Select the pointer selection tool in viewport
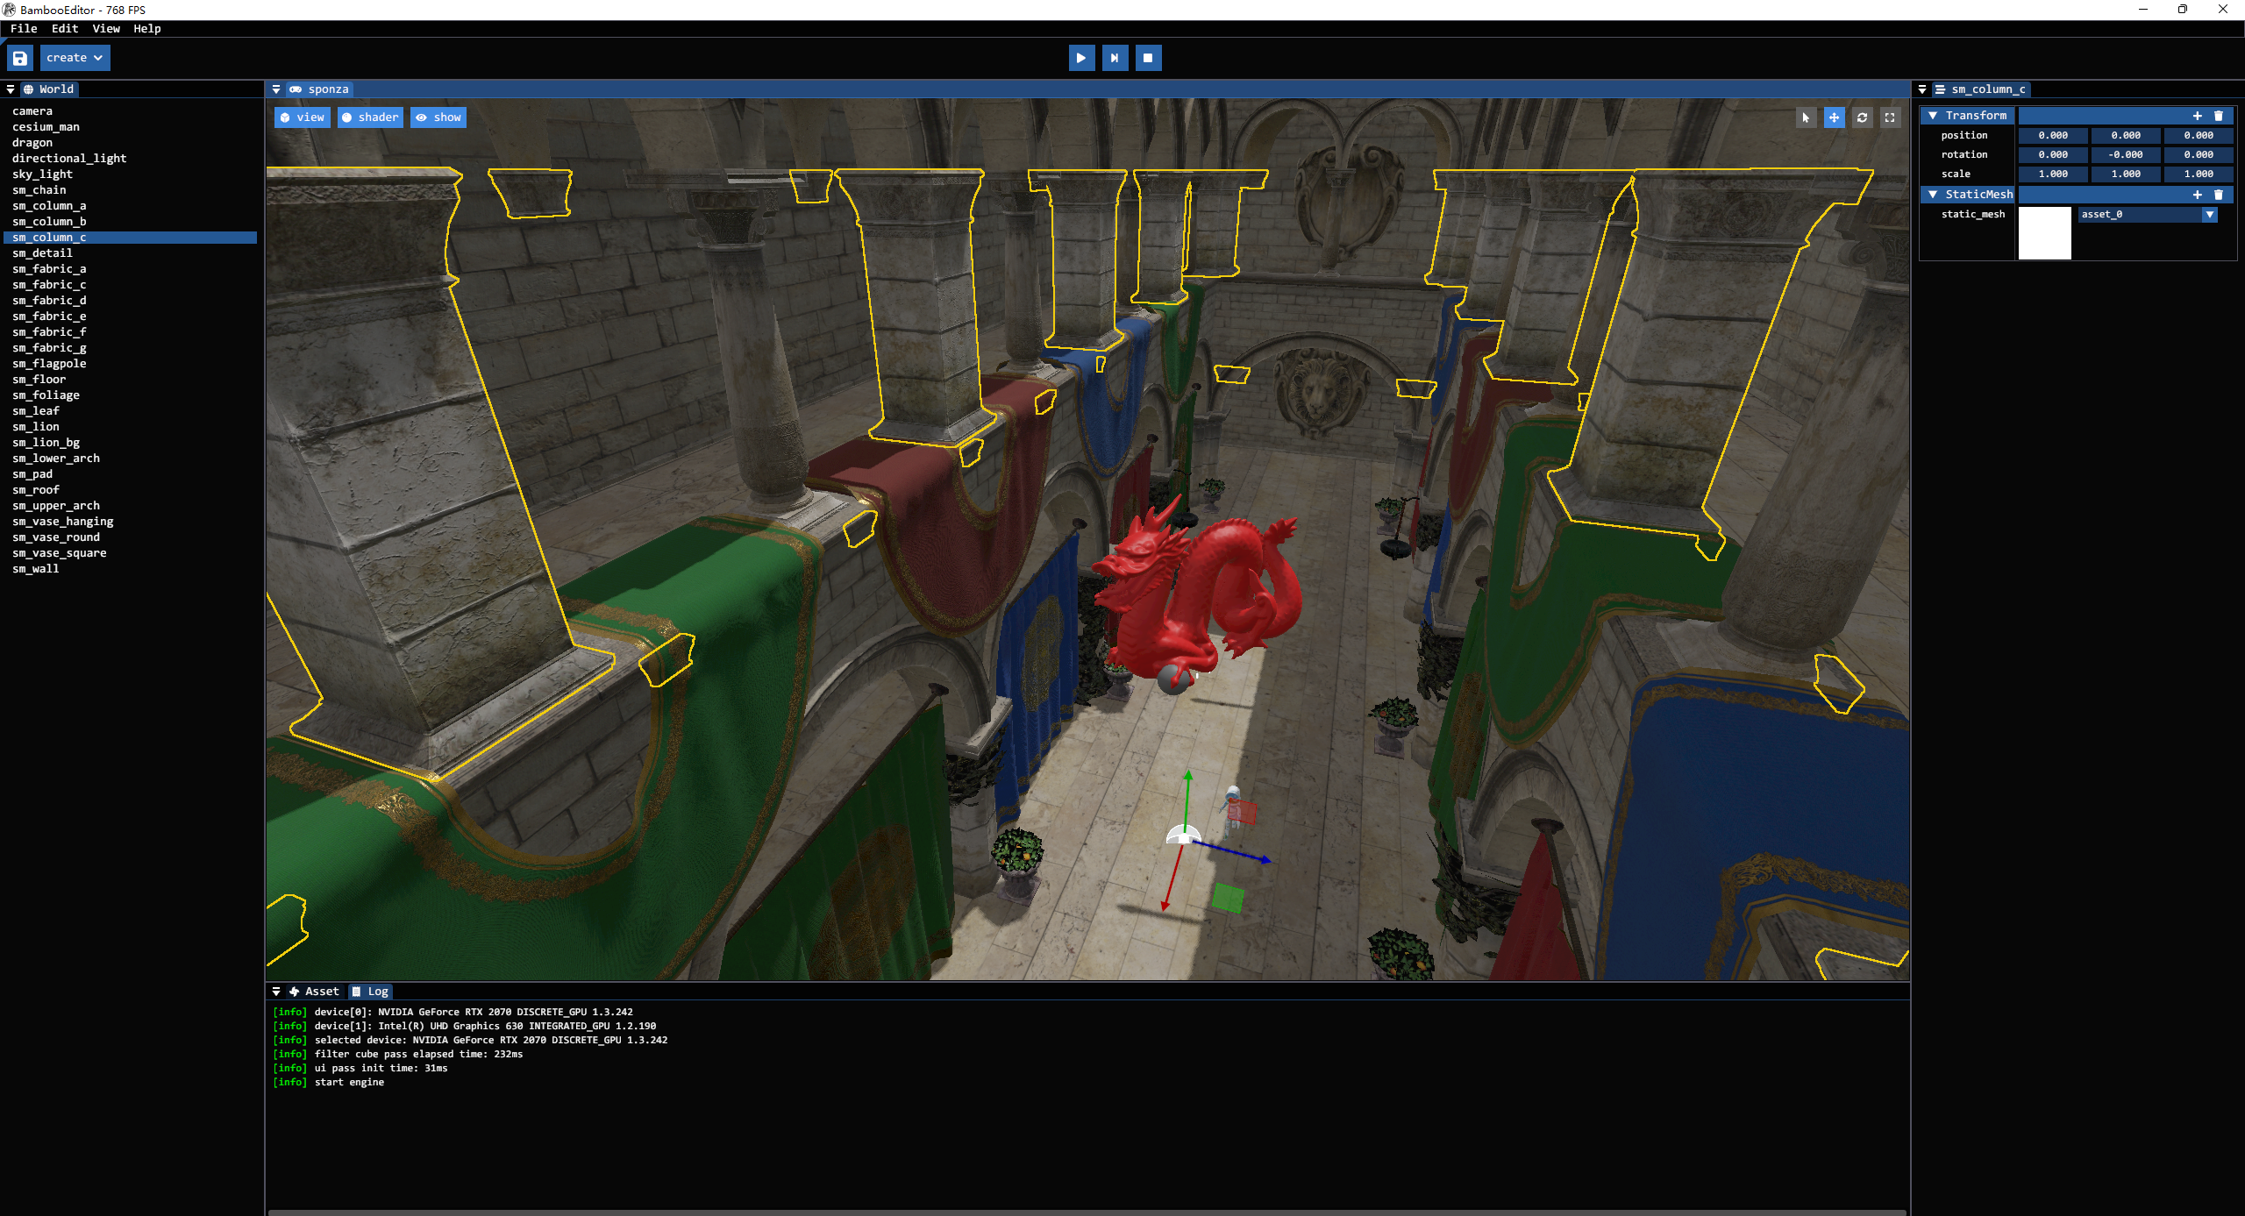2245x1216 pixels. tap(1806, 117)
